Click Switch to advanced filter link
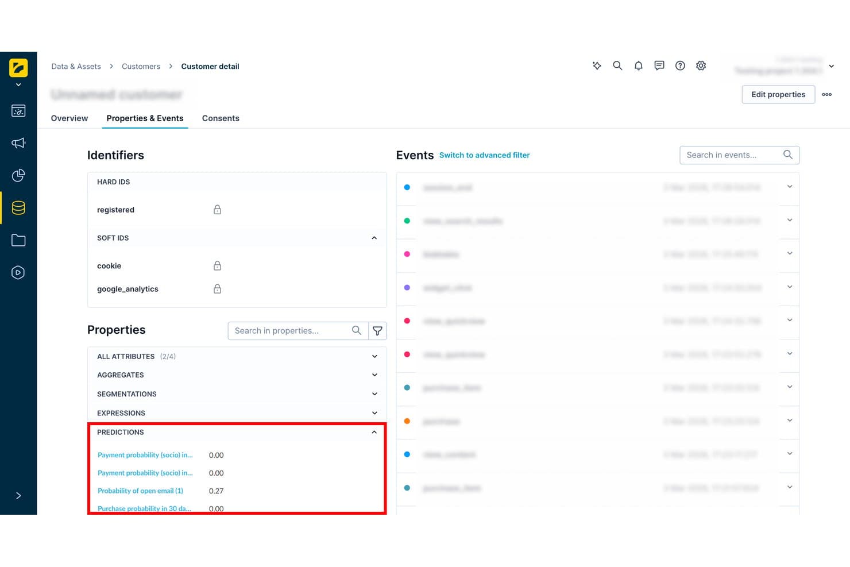The image size is (850, 567). click(484, 155)
